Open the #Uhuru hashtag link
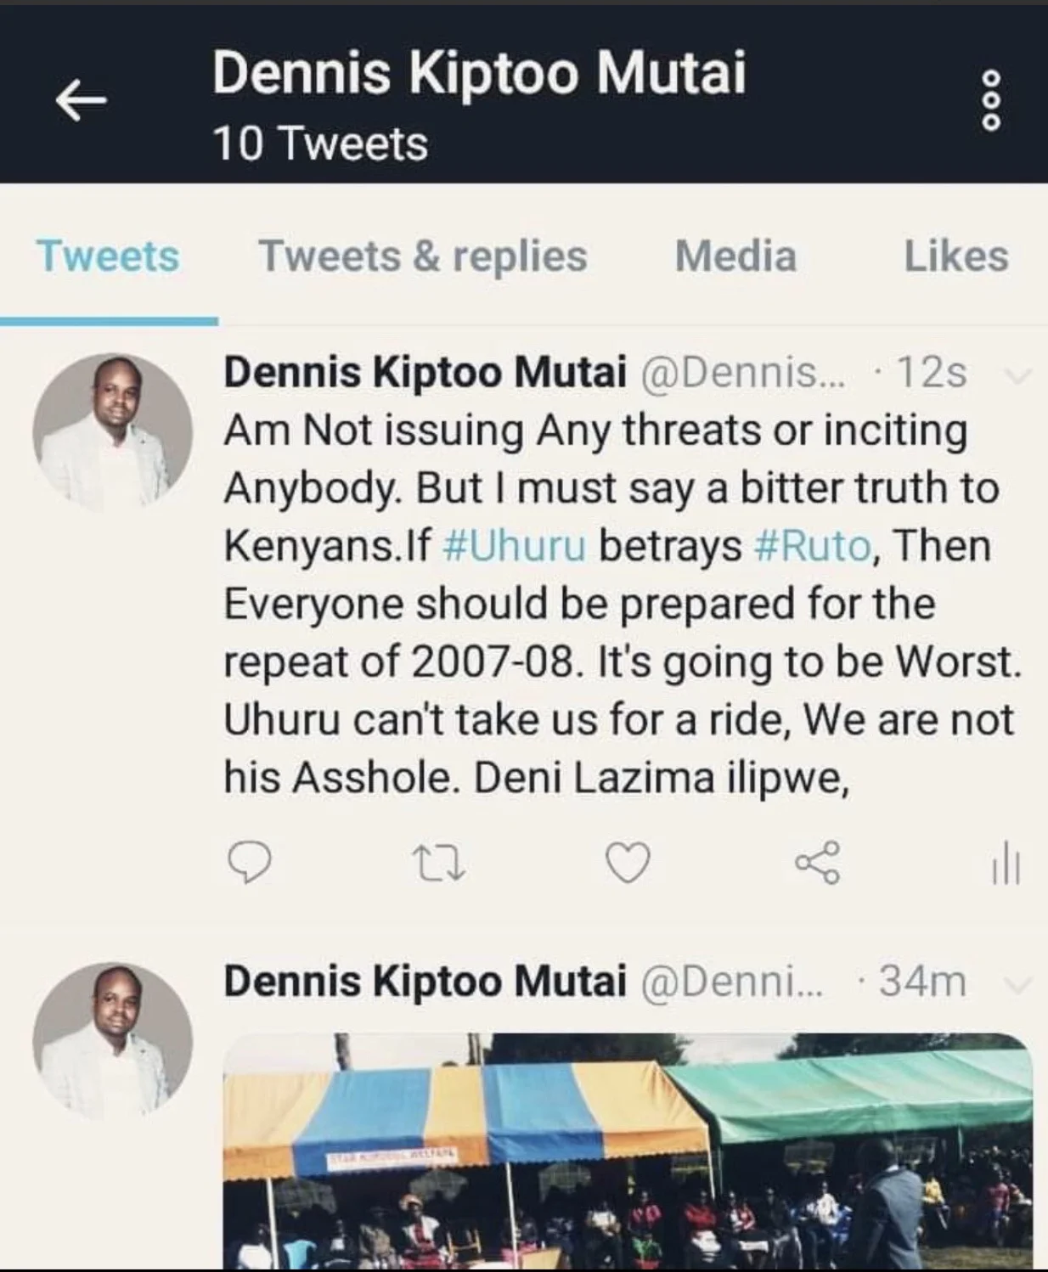This screenshot has height=1272, width=1048. click(x=515, y=546)
